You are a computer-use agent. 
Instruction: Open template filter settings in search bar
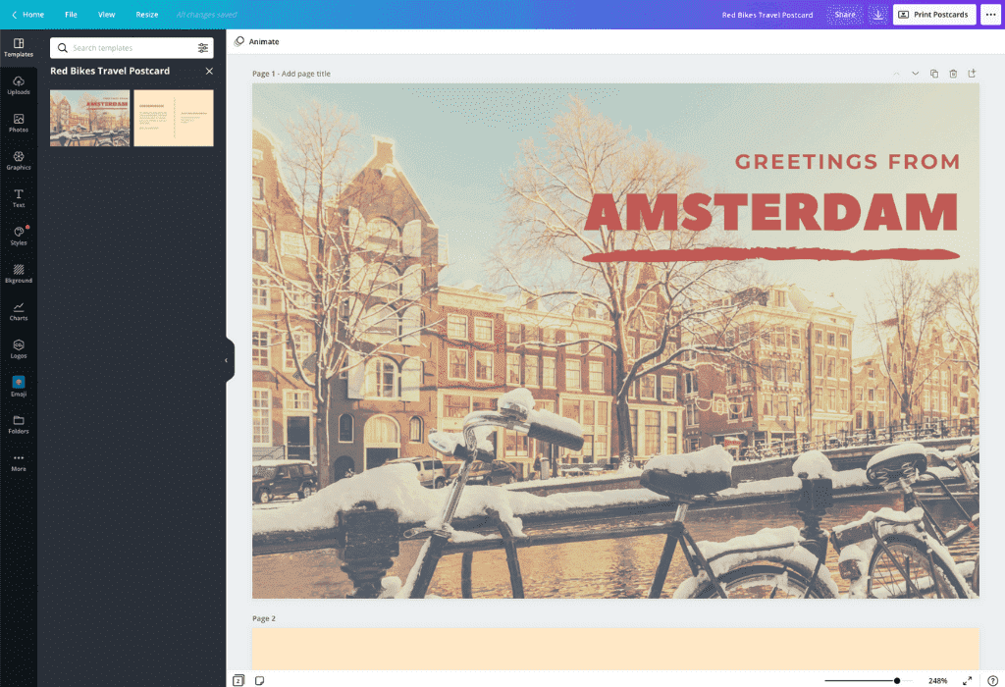click(203, 47)
